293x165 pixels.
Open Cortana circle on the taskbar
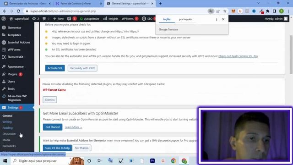tap(89, 161)
